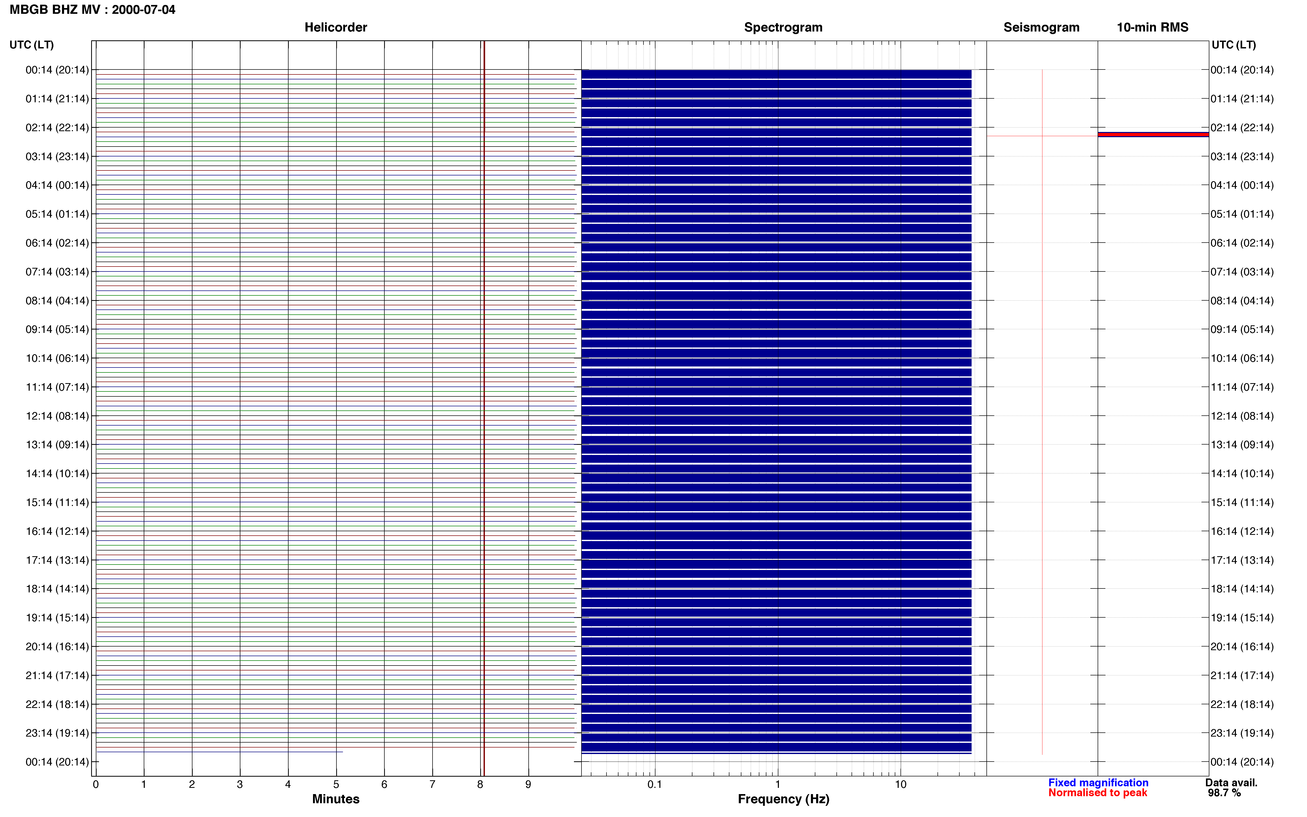
Task: Click left axis label '22:14 (18:14)'
Action: coord(57,704)
